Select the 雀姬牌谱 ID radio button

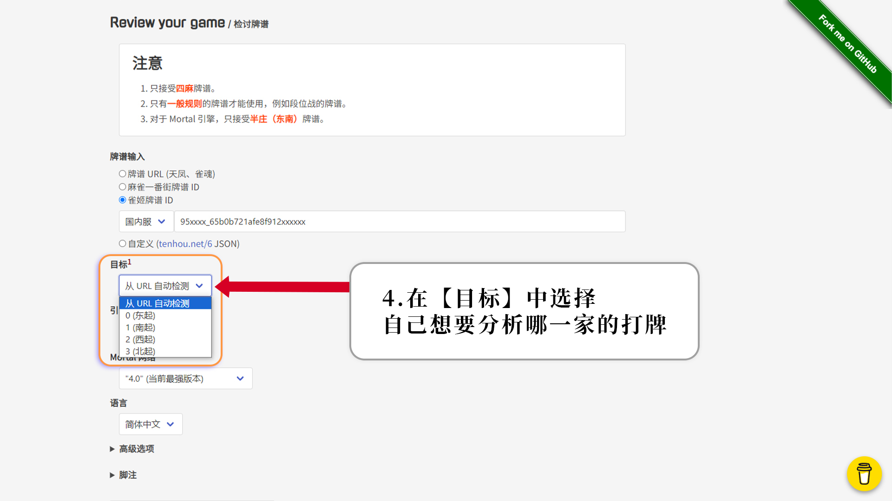[x=123, y=200]
